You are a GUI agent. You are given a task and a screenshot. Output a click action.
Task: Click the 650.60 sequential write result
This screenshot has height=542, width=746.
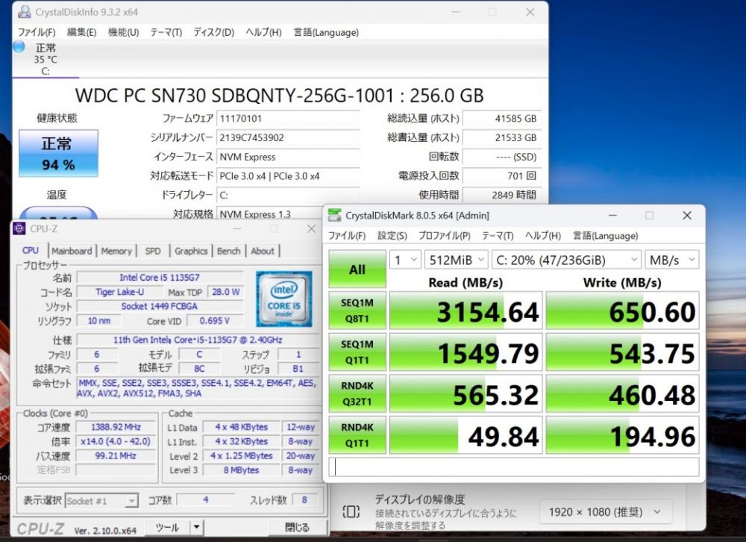click(622, 311)
